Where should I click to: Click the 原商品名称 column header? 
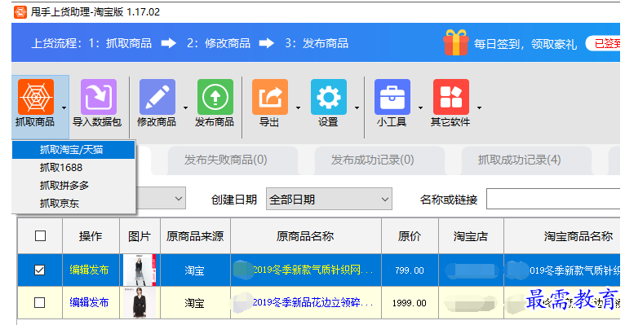[x=305, y=236]
